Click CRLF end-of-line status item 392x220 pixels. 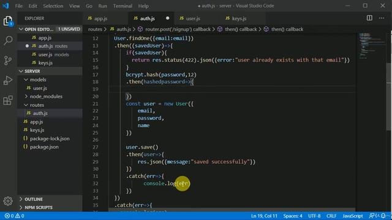331,216
